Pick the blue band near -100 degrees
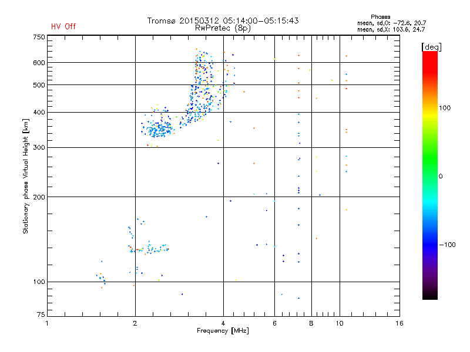 [x=430, y=243]
